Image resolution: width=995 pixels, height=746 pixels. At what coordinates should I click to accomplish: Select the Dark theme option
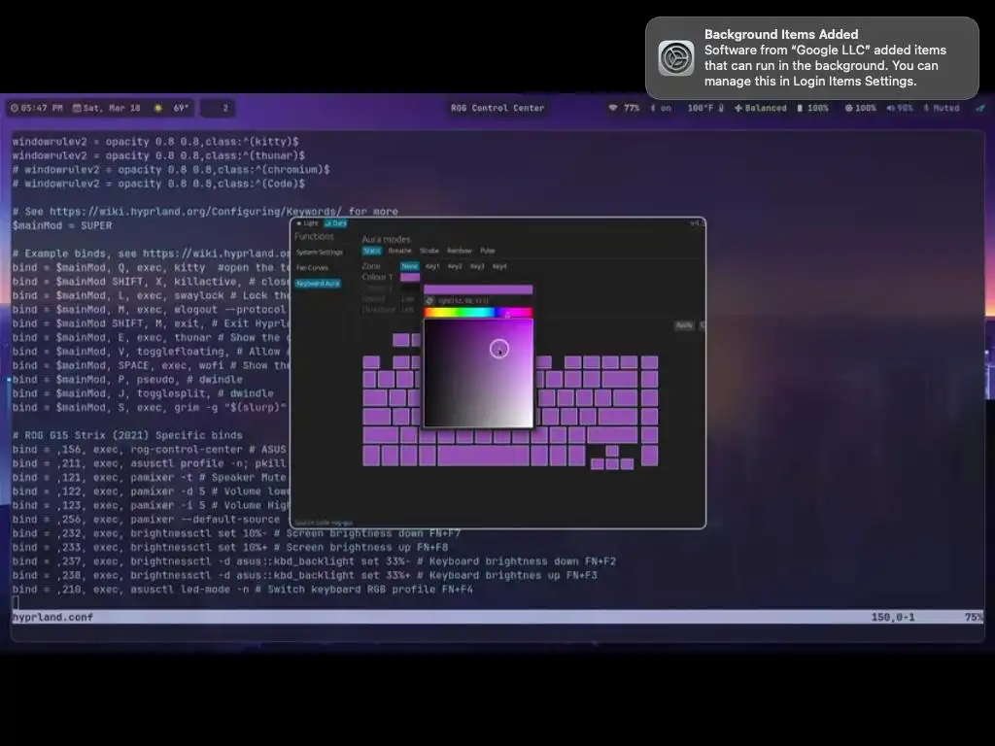click(335, 223)
